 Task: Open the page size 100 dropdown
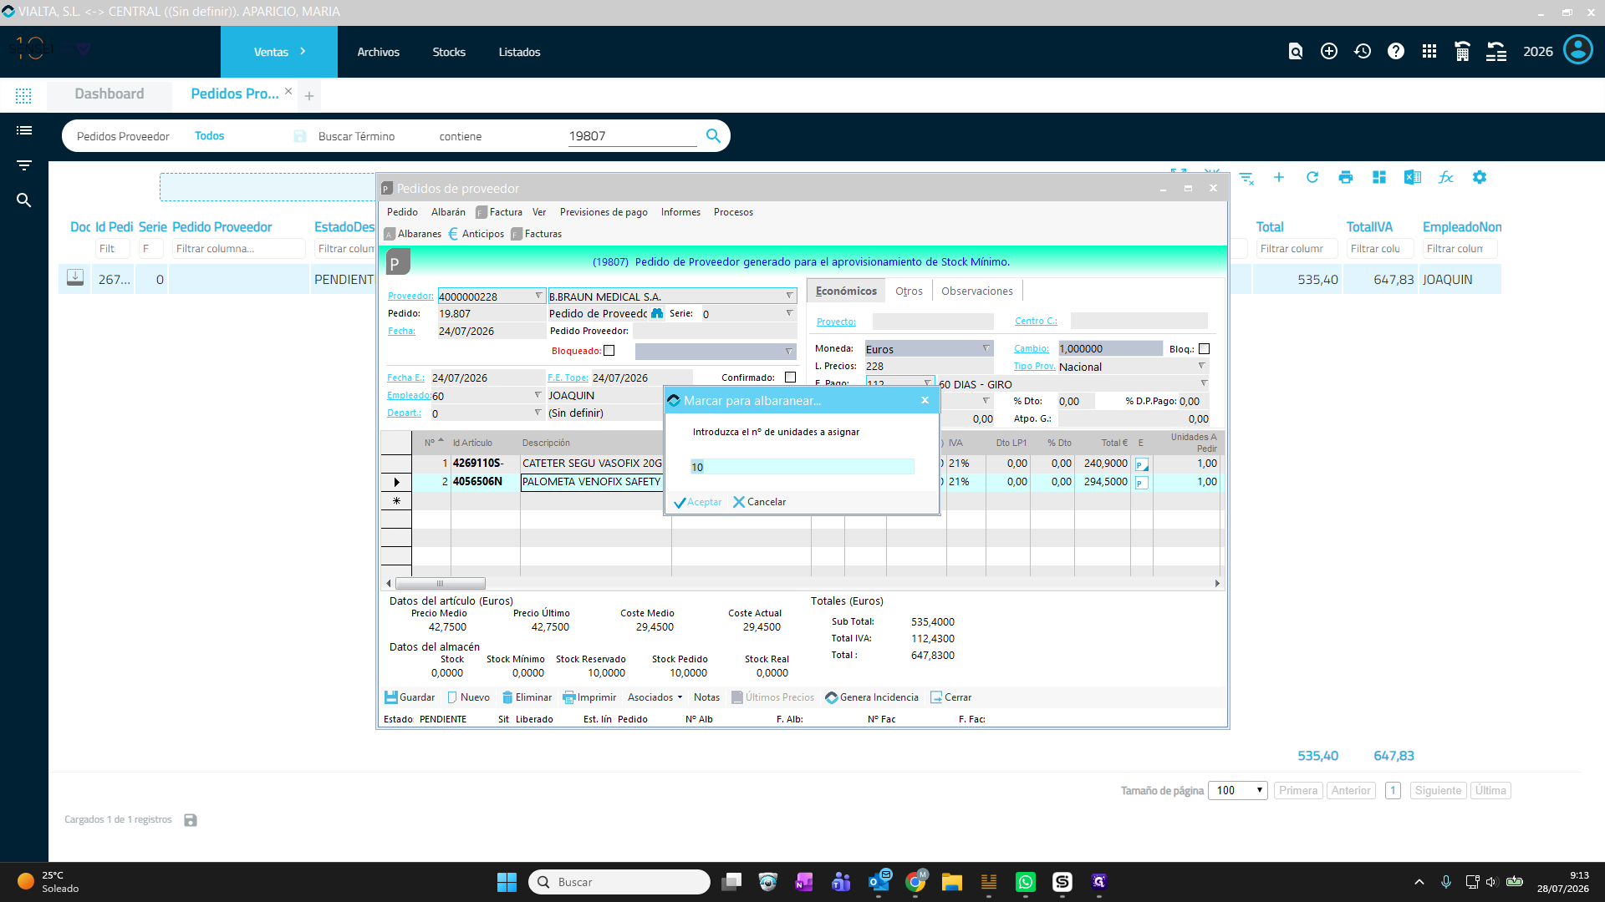(1238, 791)
